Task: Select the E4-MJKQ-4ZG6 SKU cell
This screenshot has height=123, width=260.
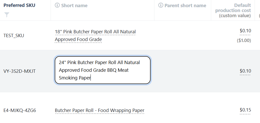Action: click(20, 110)
